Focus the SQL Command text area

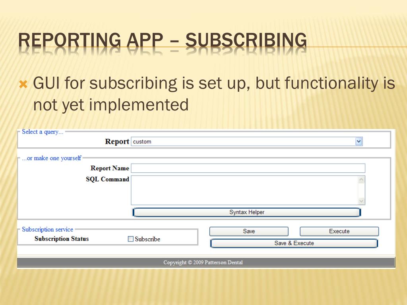[248, 190]
